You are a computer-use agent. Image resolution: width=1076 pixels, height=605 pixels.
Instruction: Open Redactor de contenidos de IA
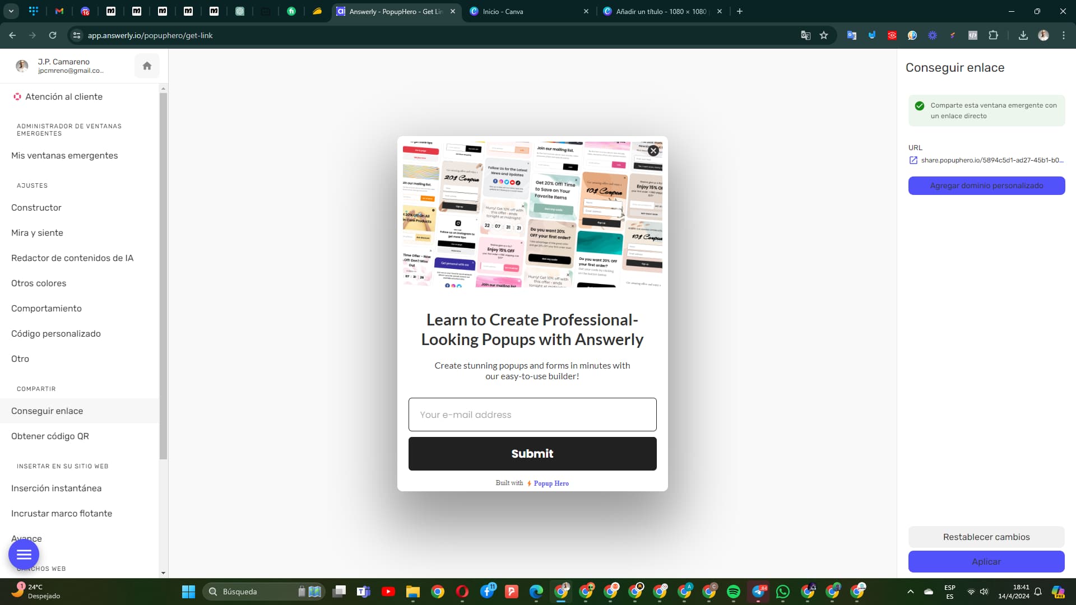pyautogui.click(x=72, y=258)
